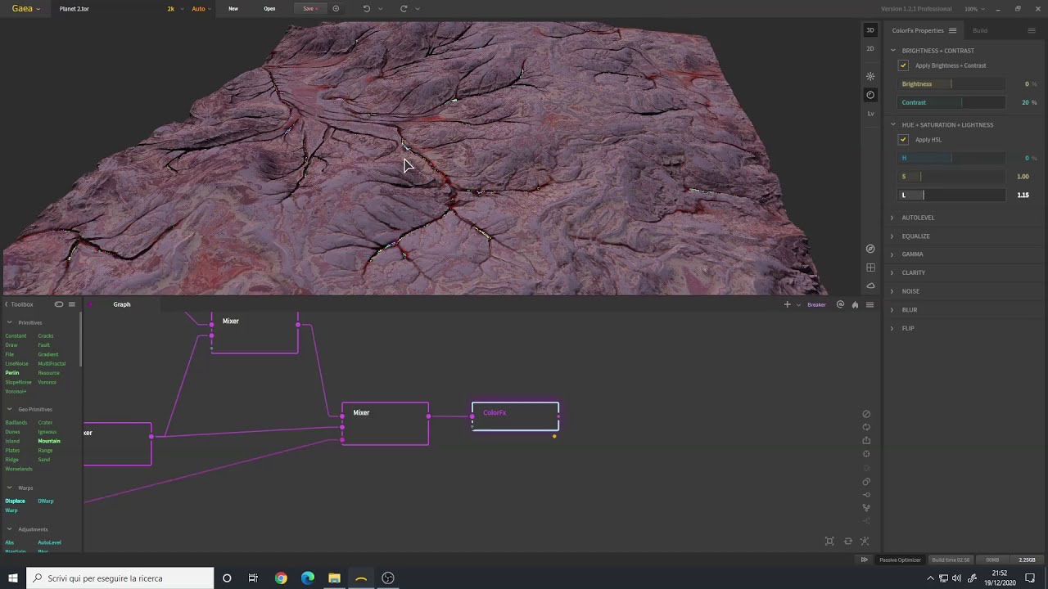Collapse the Brightness + Contrast section
This screenshot has height=589, width=1048.
point(893,51)
